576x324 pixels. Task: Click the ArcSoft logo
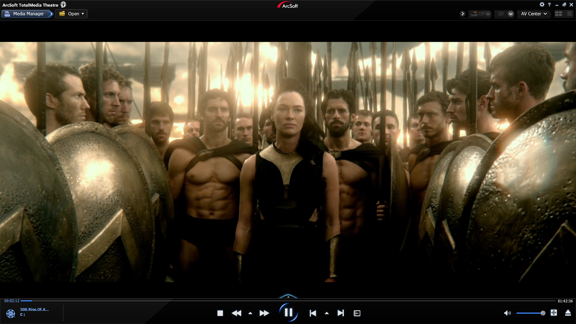pyautogui.click(x=288, y=5)
